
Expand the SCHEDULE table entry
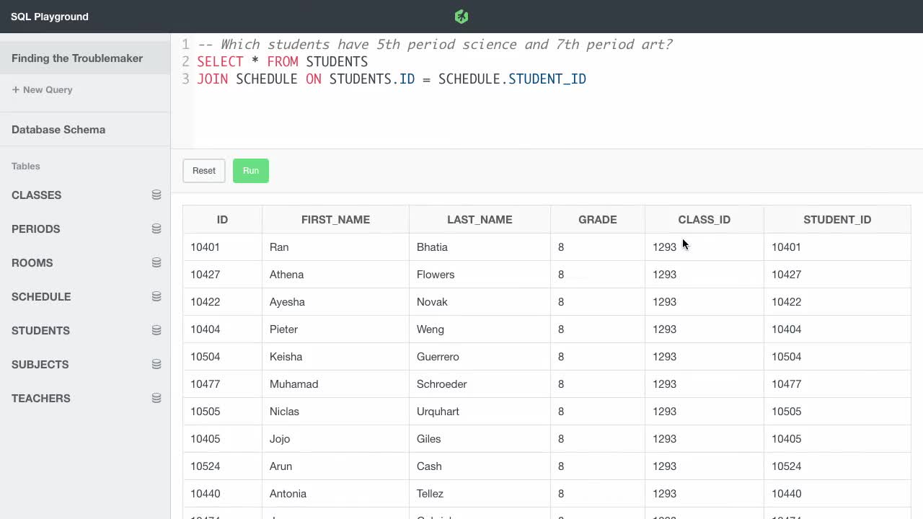point(41,296)
